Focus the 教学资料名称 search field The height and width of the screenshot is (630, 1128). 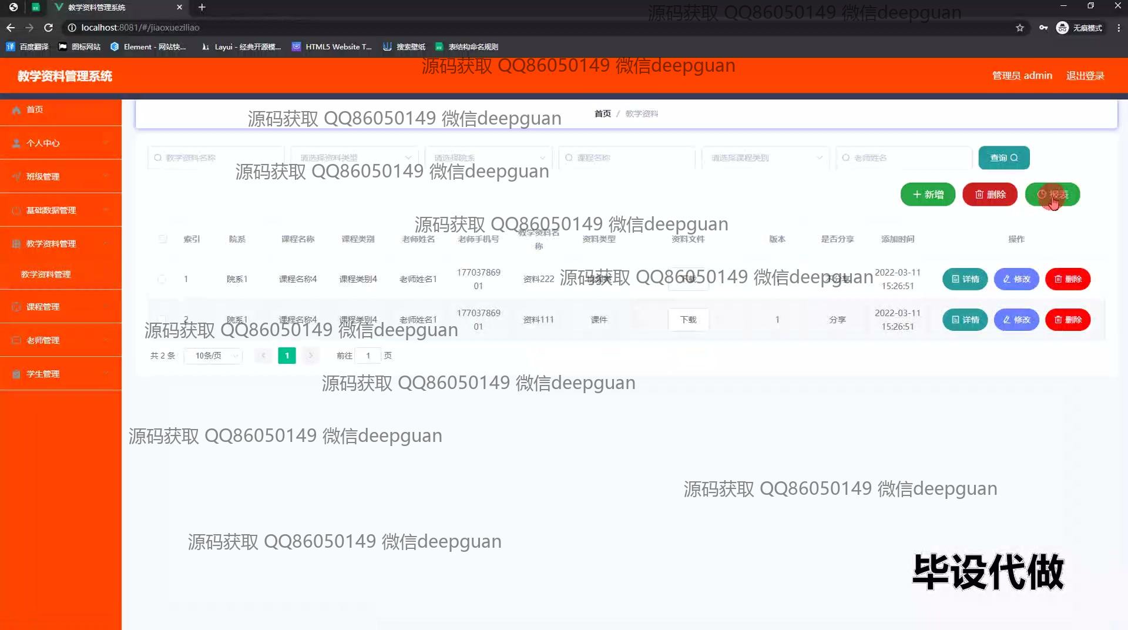coord(216,157)
